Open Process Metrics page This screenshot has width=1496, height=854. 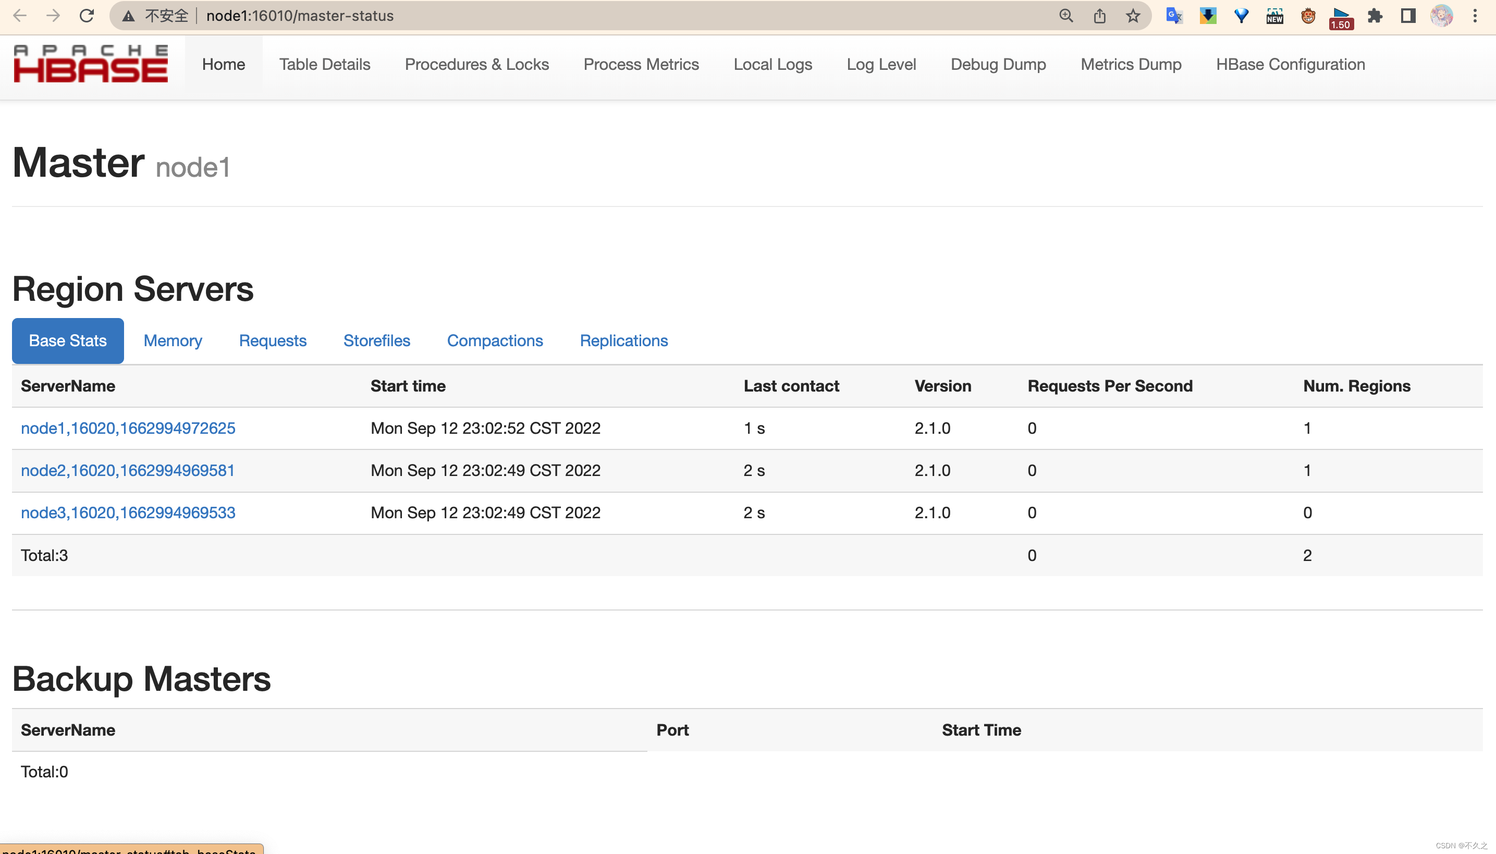point(641,65)
